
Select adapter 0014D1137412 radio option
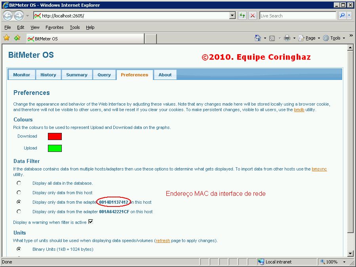point(19,202)
